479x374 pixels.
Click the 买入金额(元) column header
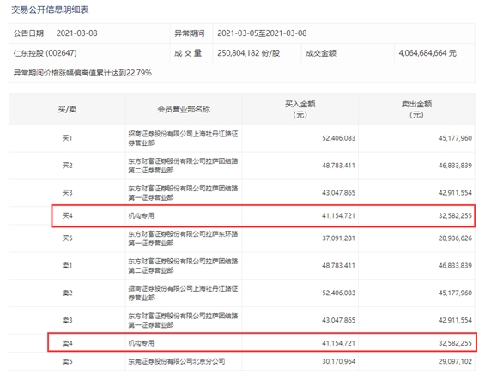(x=300, y=109)
